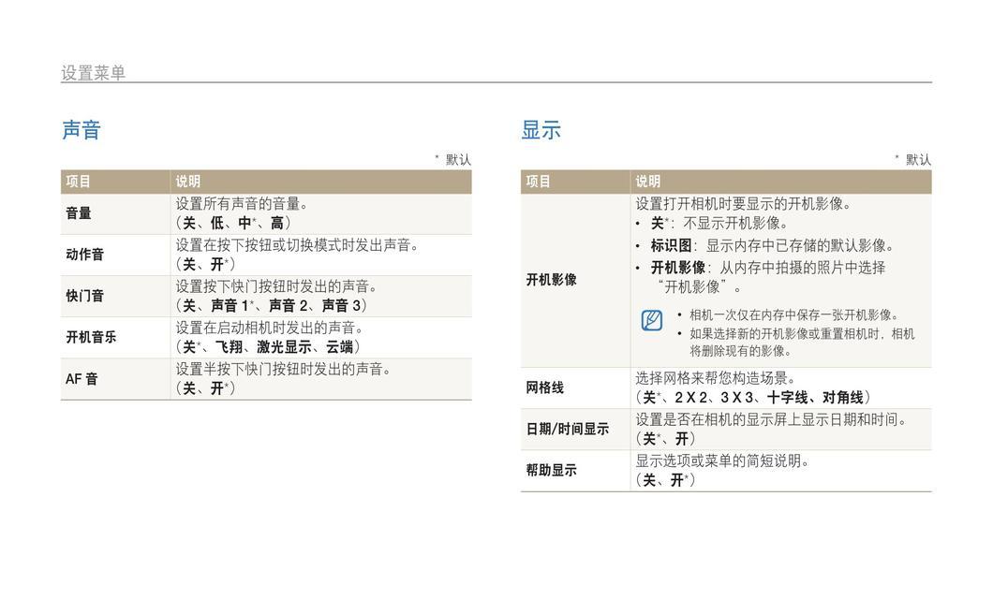Viewport: 993px width, 599px height.
Task: Click options 关、2 X 2、3 X 3、十字线、对角线
Action: (x=753, y=397)
